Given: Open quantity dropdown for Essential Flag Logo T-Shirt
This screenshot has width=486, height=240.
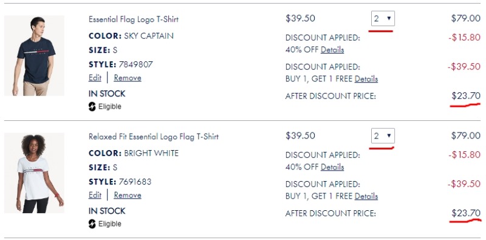Looking at the screenshot, I should coord(383,19).
